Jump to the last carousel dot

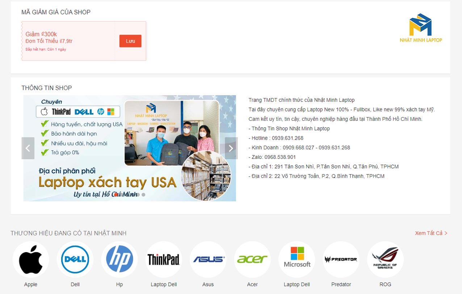[x=143, y=195]
